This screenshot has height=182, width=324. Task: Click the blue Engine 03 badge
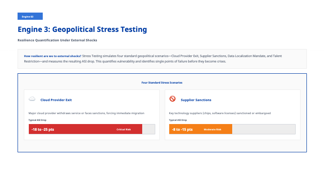coord(30,16)
